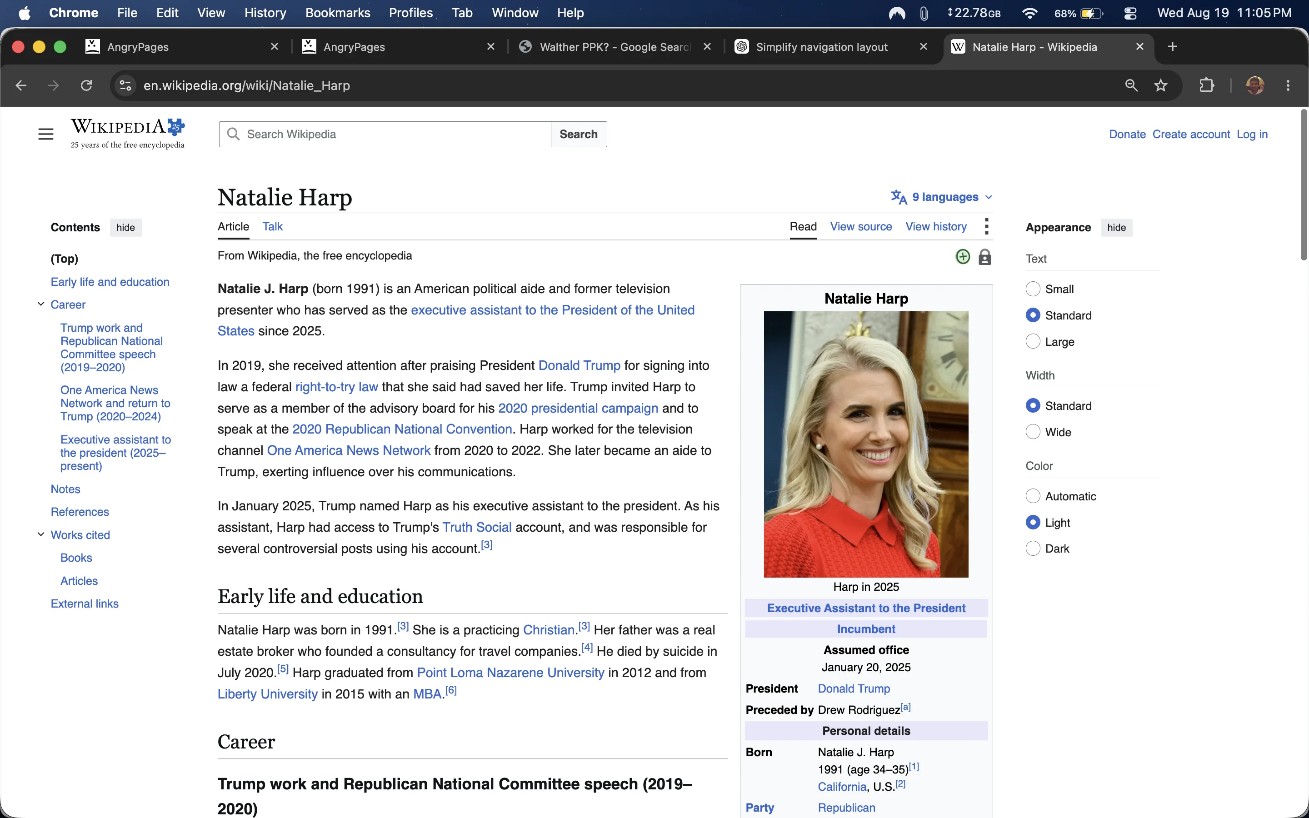The image size is (1309, 818).
Task: Open the Chrome profile avatar
Action: coord(1255,85)
